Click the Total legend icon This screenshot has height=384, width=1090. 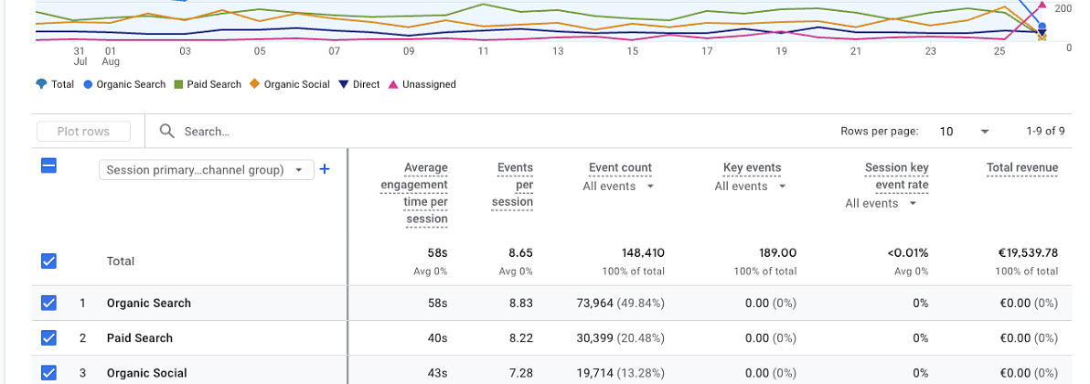click(41, 84)
